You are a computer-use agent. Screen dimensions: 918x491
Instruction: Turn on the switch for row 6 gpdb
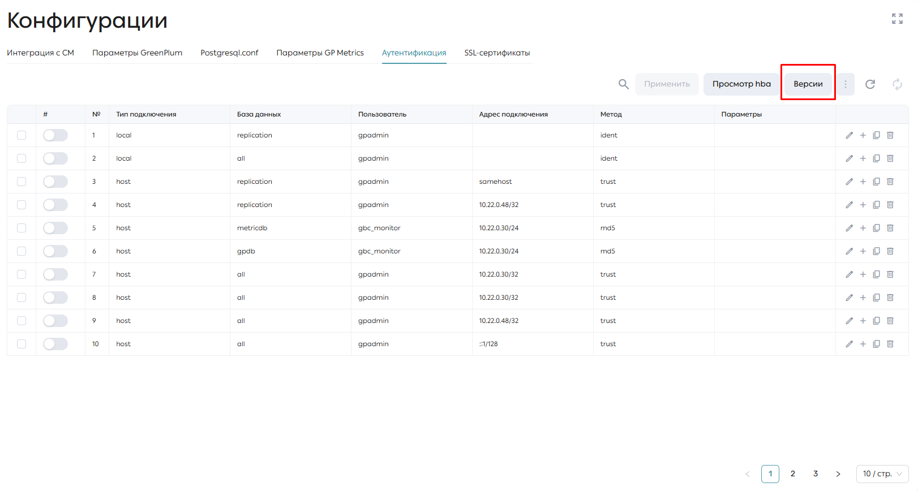tap(55, 251)
